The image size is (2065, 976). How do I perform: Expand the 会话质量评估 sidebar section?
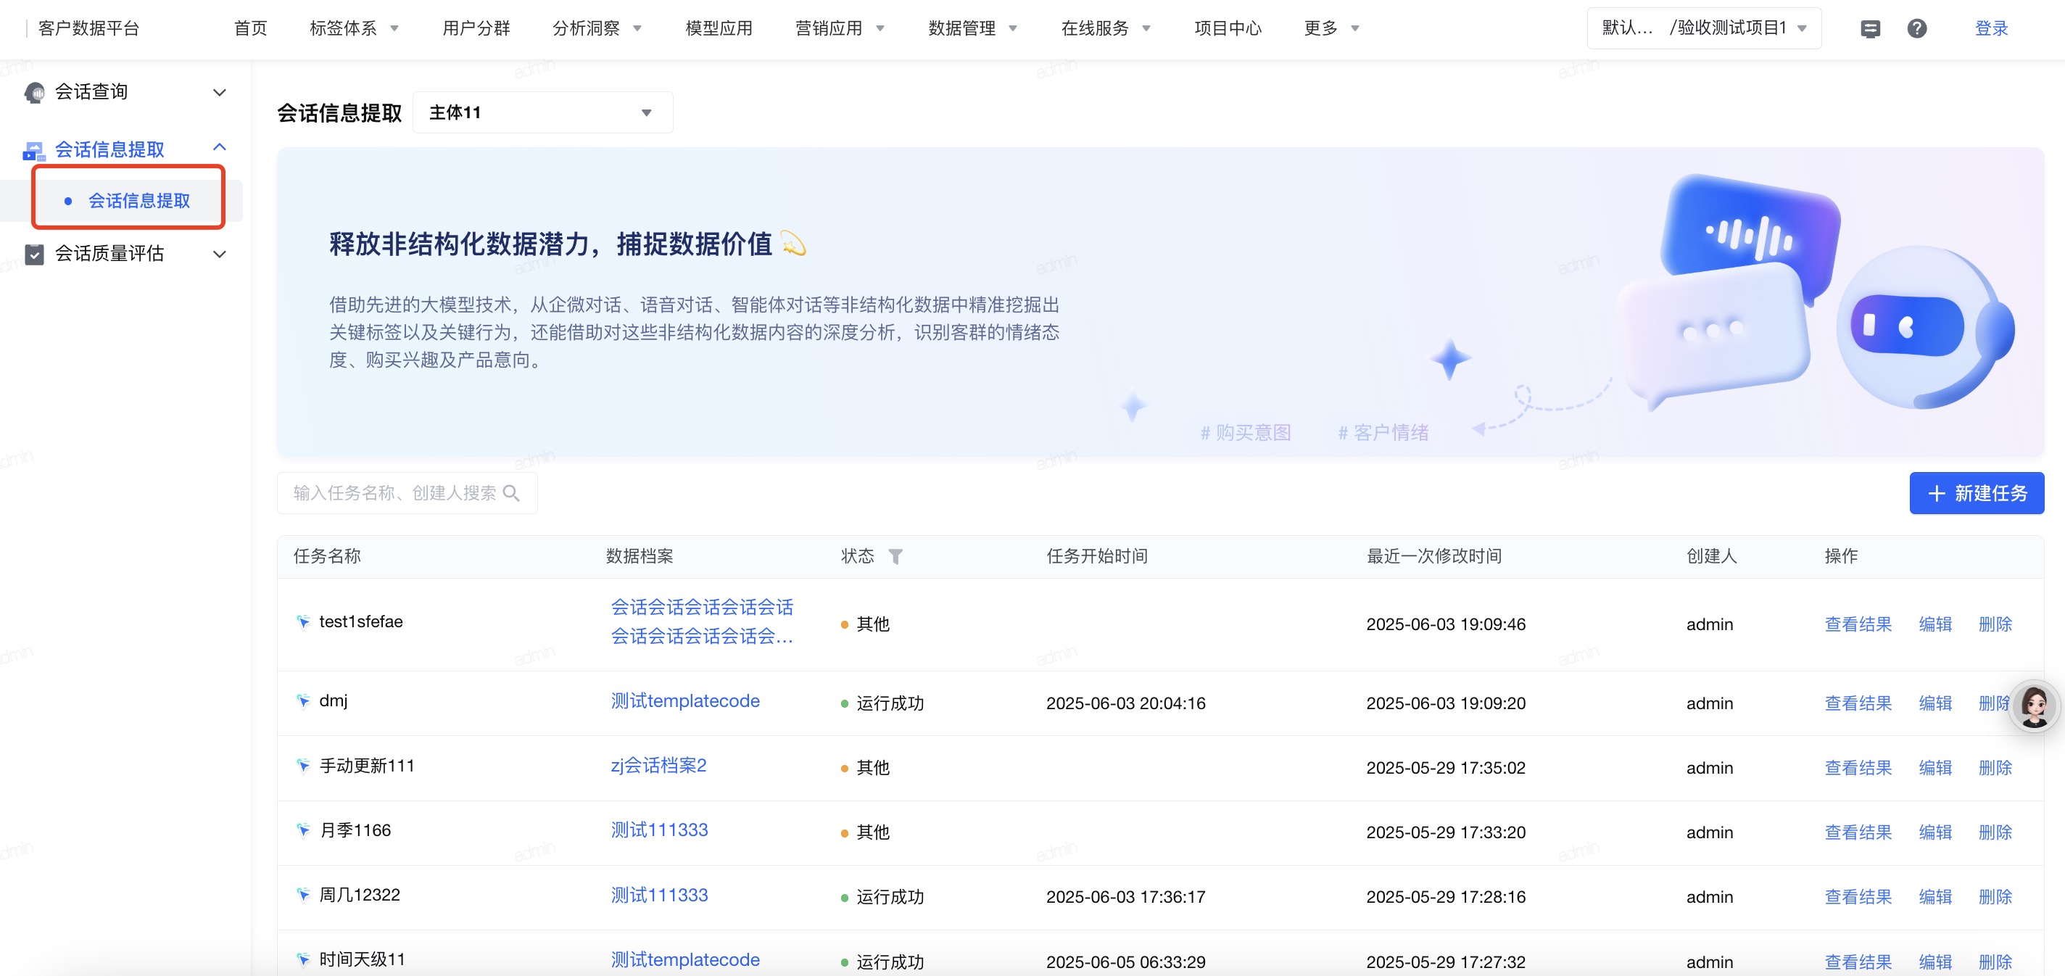point(219,255)
